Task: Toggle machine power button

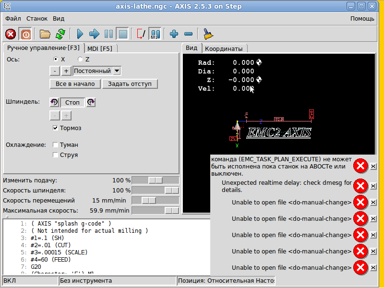Action: coord(25,34)
